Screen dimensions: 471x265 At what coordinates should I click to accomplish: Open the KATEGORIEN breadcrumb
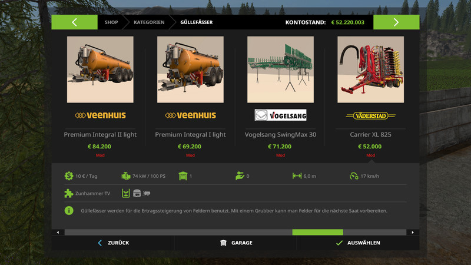tap(149, 22)
